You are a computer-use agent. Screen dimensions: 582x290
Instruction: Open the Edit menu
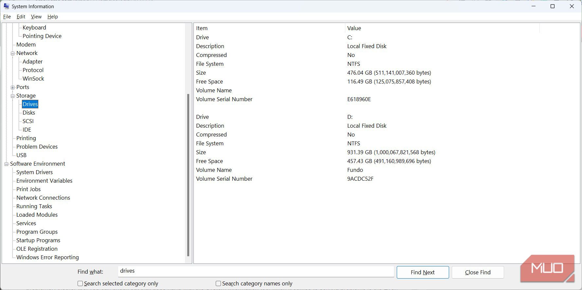(21, 17)
